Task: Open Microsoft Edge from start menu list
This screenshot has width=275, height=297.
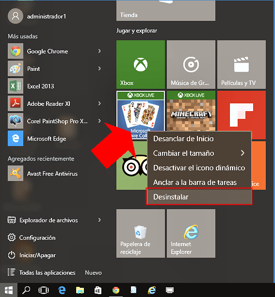Action: [x=55, y=138]
